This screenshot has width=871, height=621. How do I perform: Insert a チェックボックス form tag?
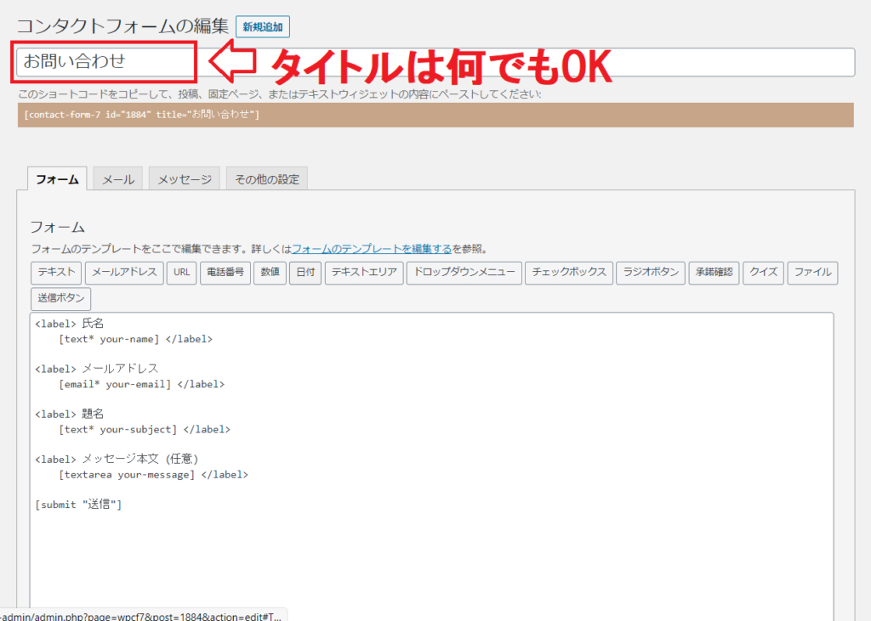[568, 273]
